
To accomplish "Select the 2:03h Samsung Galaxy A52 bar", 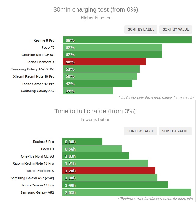I will coord(127,192).
